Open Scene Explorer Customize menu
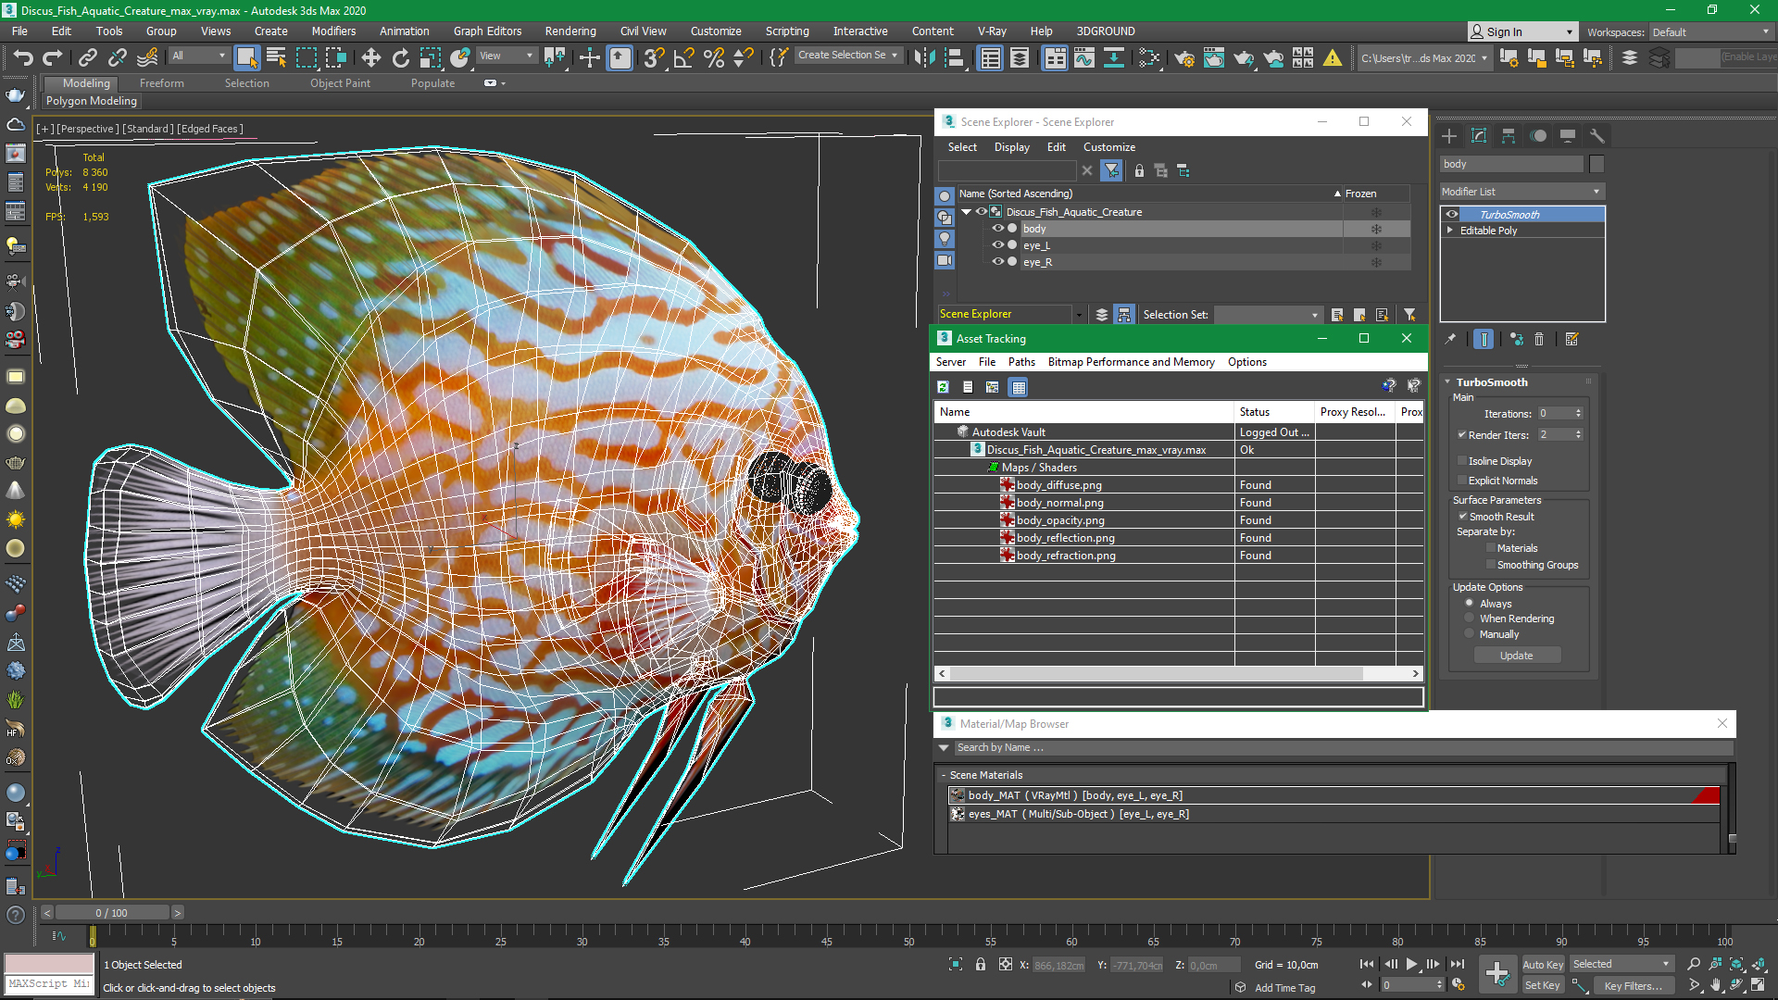The image size is (1778, 1000). (x=1109, y=147)
